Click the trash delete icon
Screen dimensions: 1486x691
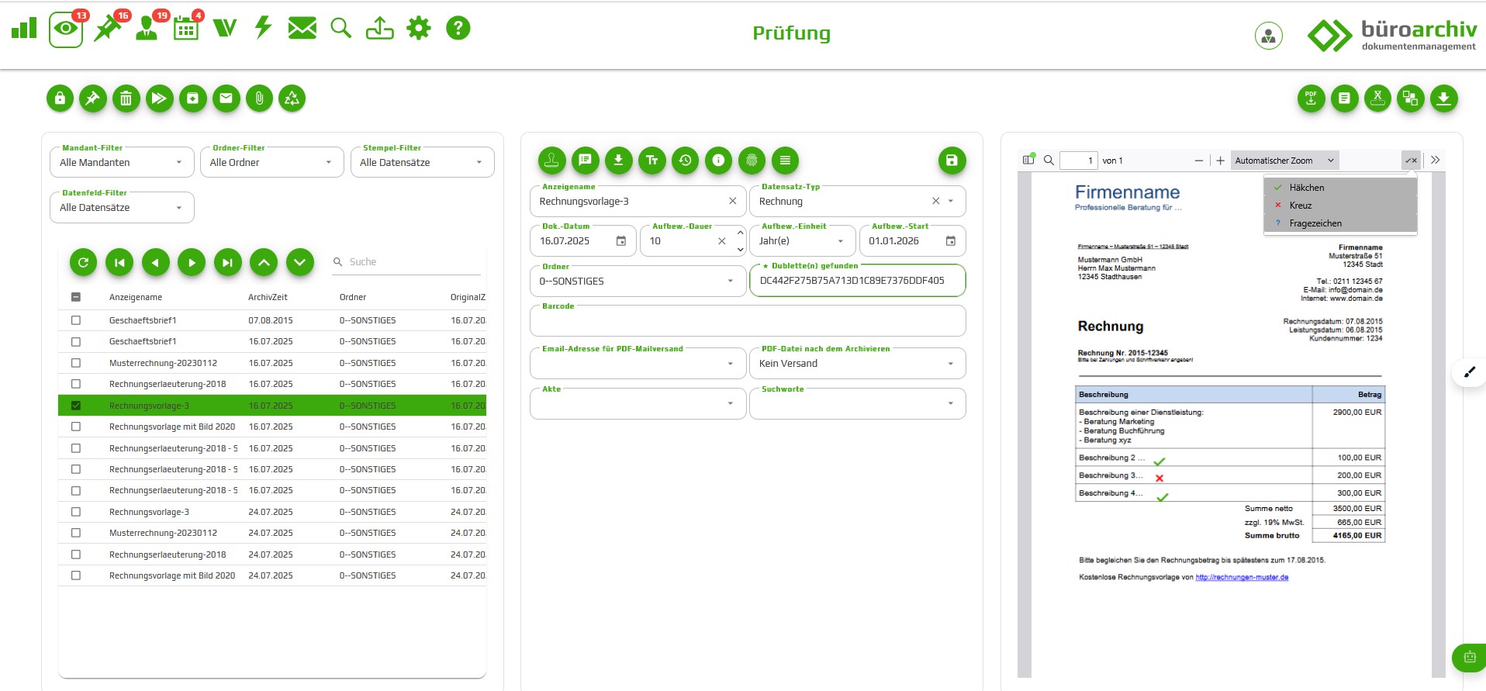[126, 98]
